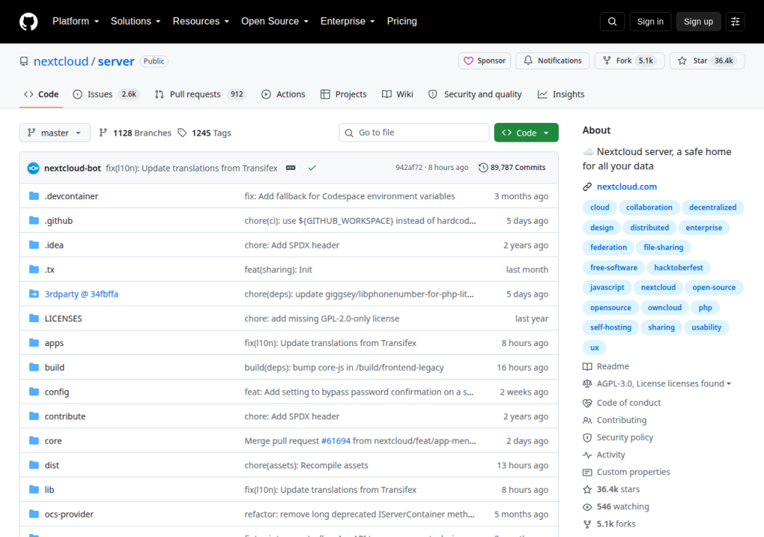Open Security and quality tab

pyautogui.click(x=475, y=95)
